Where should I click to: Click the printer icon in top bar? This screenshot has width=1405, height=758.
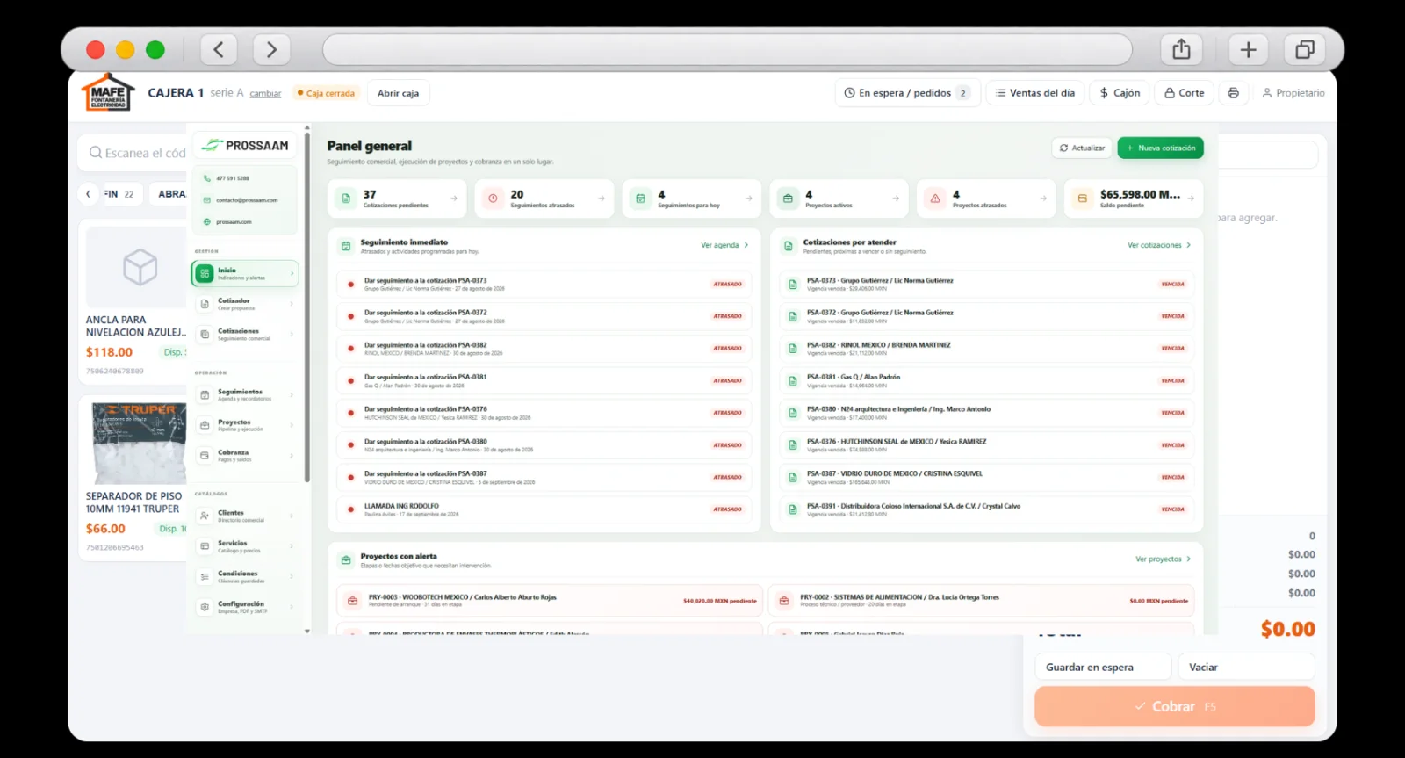(x=1233, y=93)
